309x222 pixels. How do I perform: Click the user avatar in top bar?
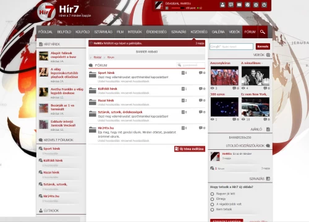(x=159, y=6)
